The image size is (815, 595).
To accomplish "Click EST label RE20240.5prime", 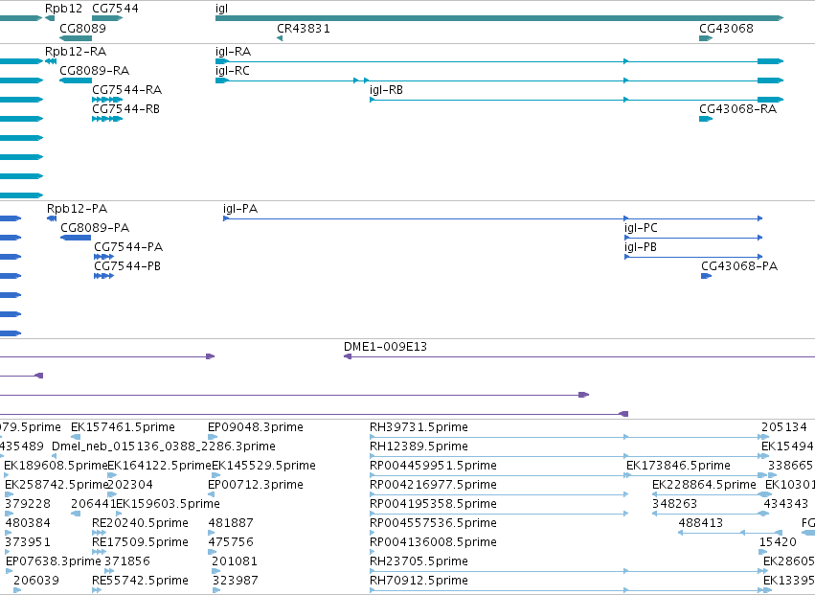I will click(141, 523).
